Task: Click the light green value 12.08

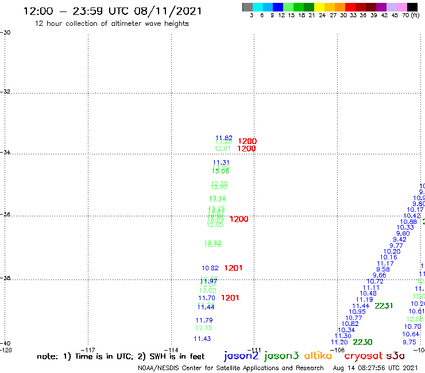Action: [x=415, y=320]
